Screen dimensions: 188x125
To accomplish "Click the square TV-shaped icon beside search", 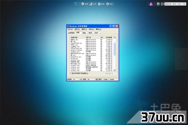I will click(x=162, y=4).
